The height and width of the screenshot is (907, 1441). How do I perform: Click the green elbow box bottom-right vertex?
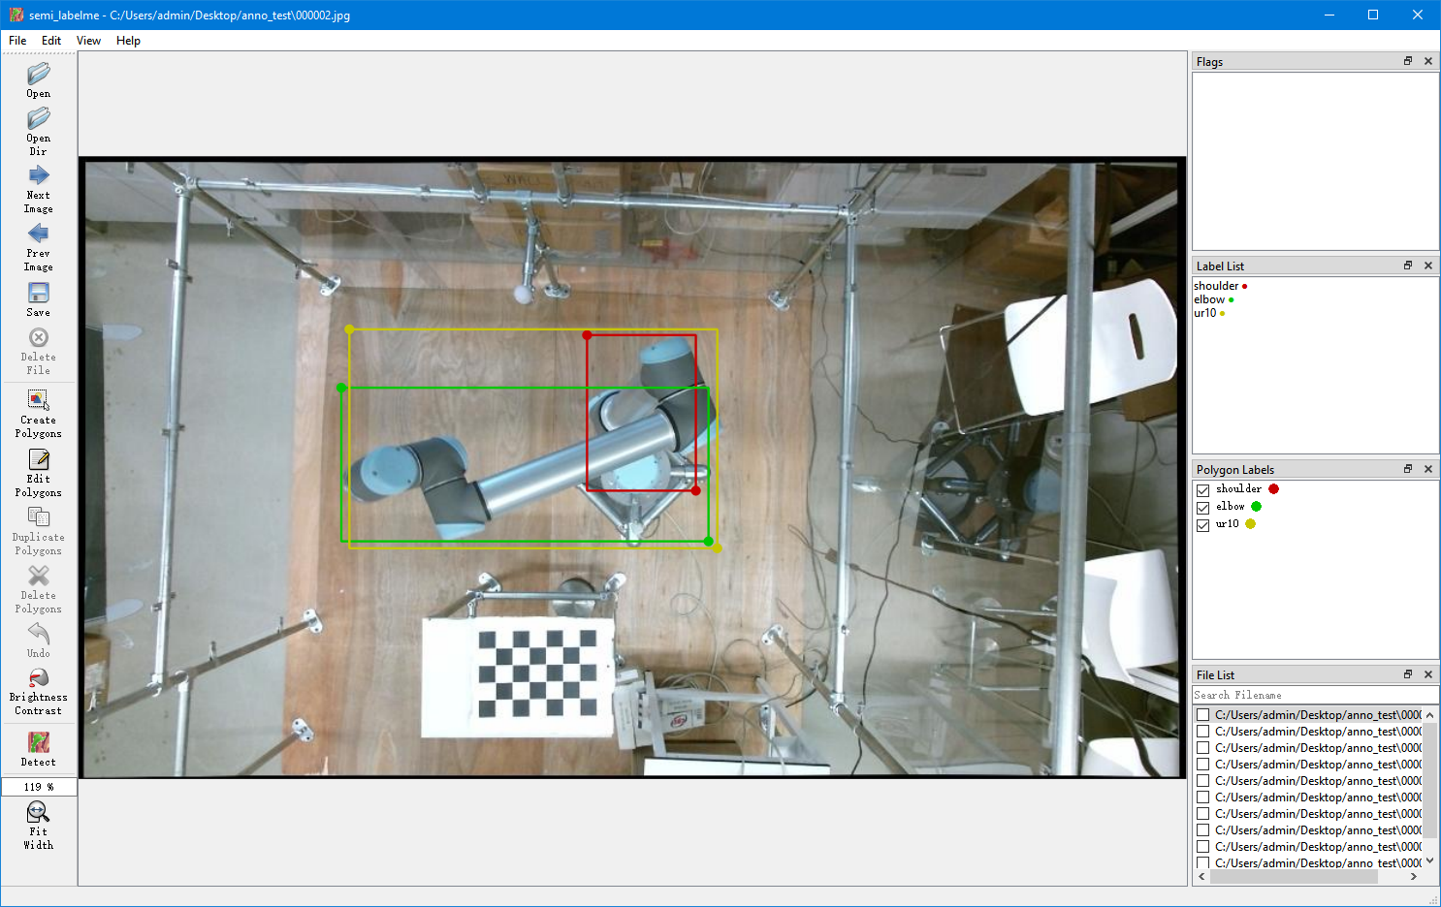[709, 541]
